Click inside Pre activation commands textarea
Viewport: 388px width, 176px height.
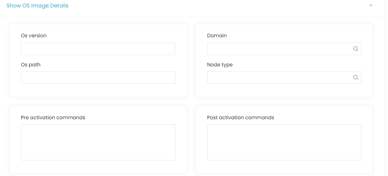pyautogui.click(x=98, y=142)
